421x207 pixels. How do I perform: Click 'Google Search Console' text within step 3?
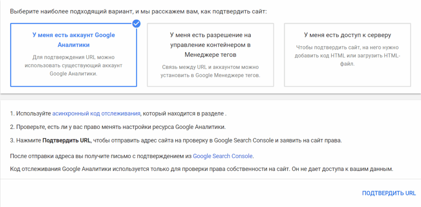click(243, 140)
